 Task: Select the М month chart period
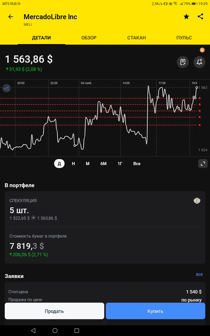(88, 164)
